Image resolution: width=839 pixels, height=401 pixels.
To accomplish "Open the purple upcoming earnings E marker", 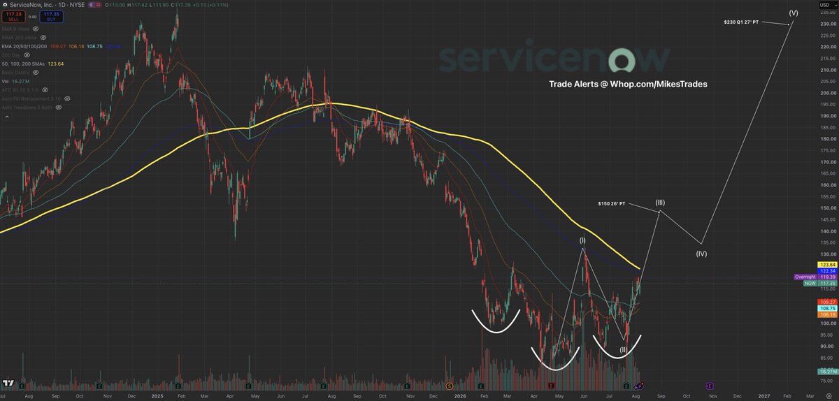I will (710, 386).
